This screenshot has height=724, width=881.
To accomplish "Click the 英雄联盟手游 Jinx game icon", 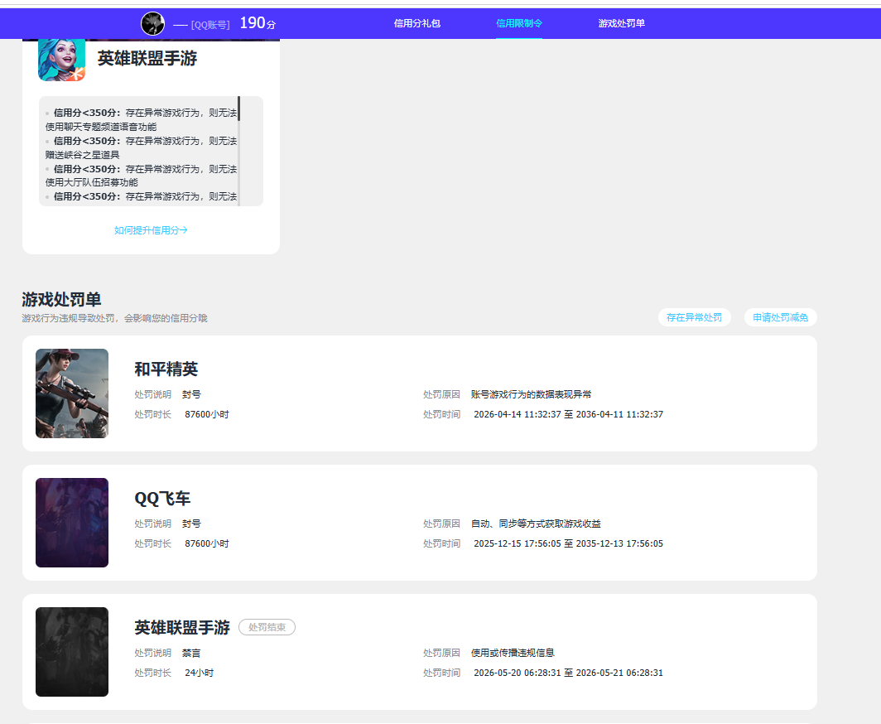I will coord(62,60).
